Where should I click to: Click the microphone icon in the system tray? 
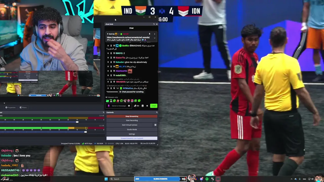[x=300, y=179]
